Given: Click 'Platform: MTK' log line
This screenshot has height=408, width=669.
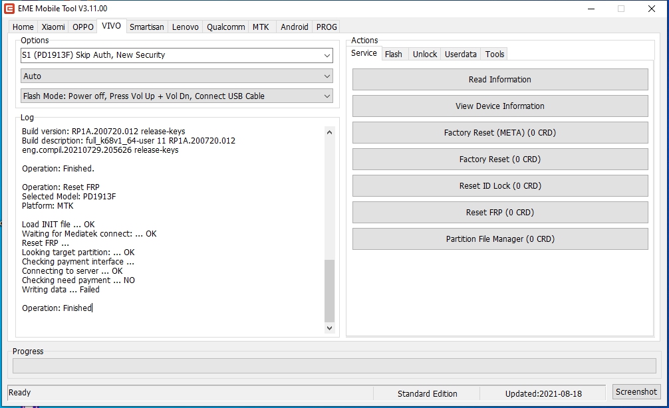Looking at the screenshot, I should 47,206.
